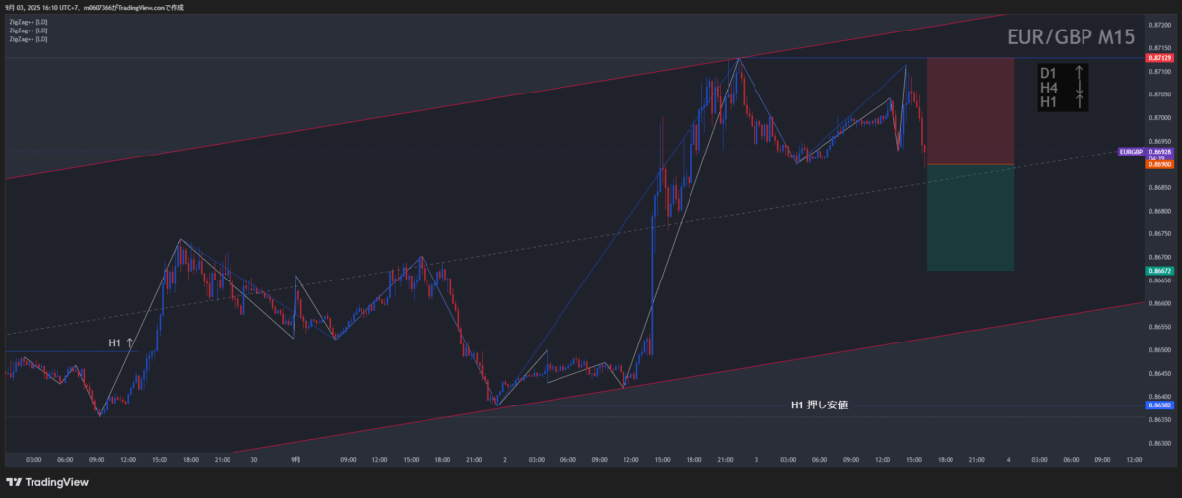
Task: Select the first ZigZag++ indicator legend
Action: tap(28, 22)
